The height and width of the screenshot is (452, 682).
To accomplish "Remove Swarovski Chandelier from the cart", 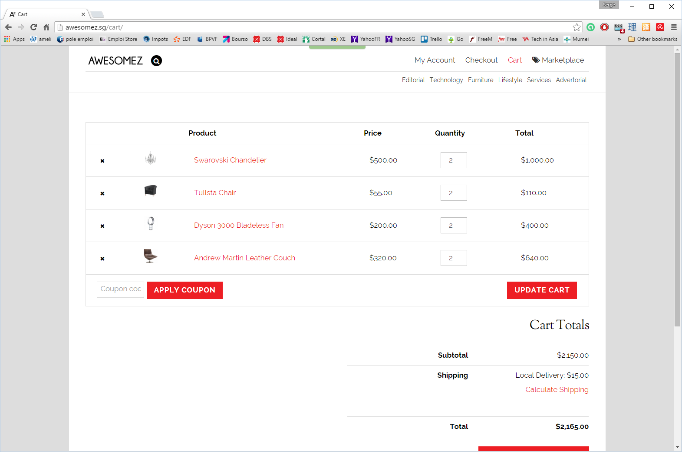I will pyautogui.click(x=102, y=161).
